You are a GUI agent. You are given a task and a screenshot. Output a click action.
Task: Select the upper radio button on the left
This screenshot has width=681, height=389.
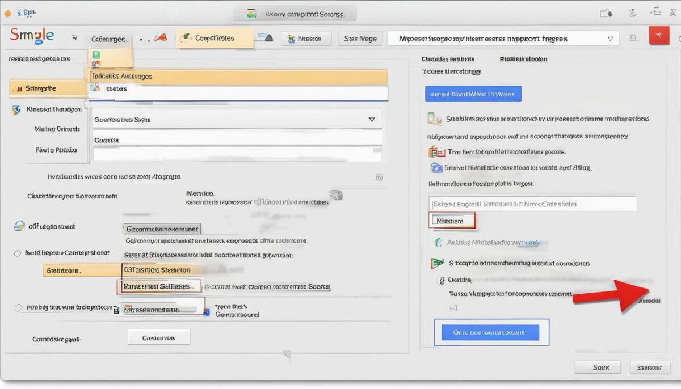(x=18, y=253)
